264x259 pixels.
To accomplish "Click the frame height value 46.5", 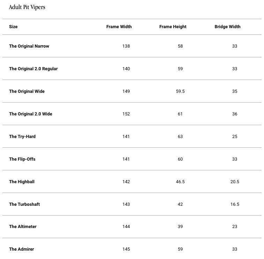I will 180,182.
